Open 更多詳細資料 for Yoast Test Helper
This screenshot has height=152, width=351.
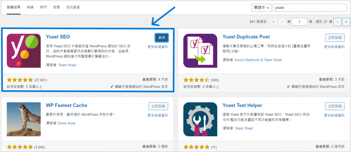335,115
